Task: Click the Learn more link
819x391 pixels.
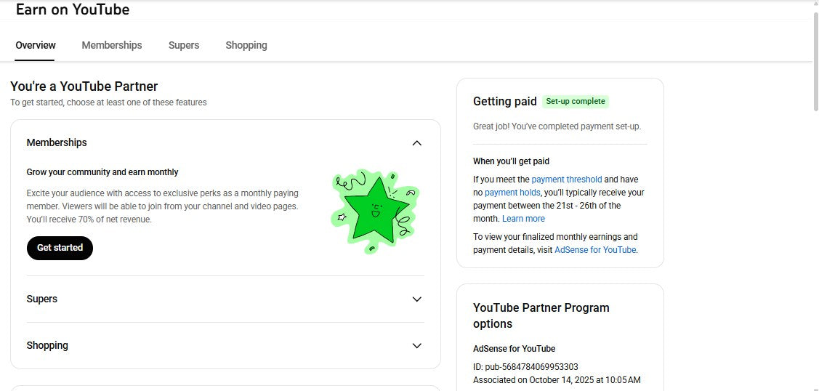Action: 523,219
